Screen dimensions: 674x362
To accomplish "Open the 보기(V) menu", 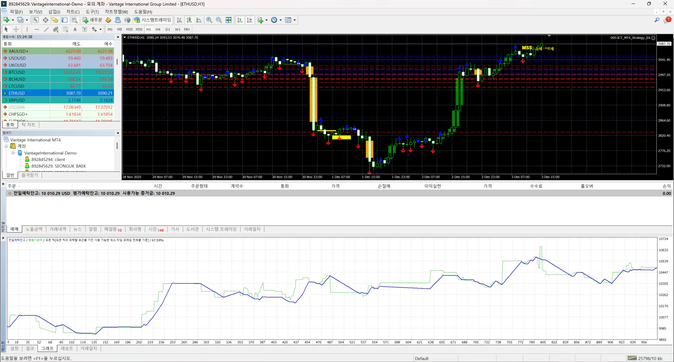I will tap(35, 12).
